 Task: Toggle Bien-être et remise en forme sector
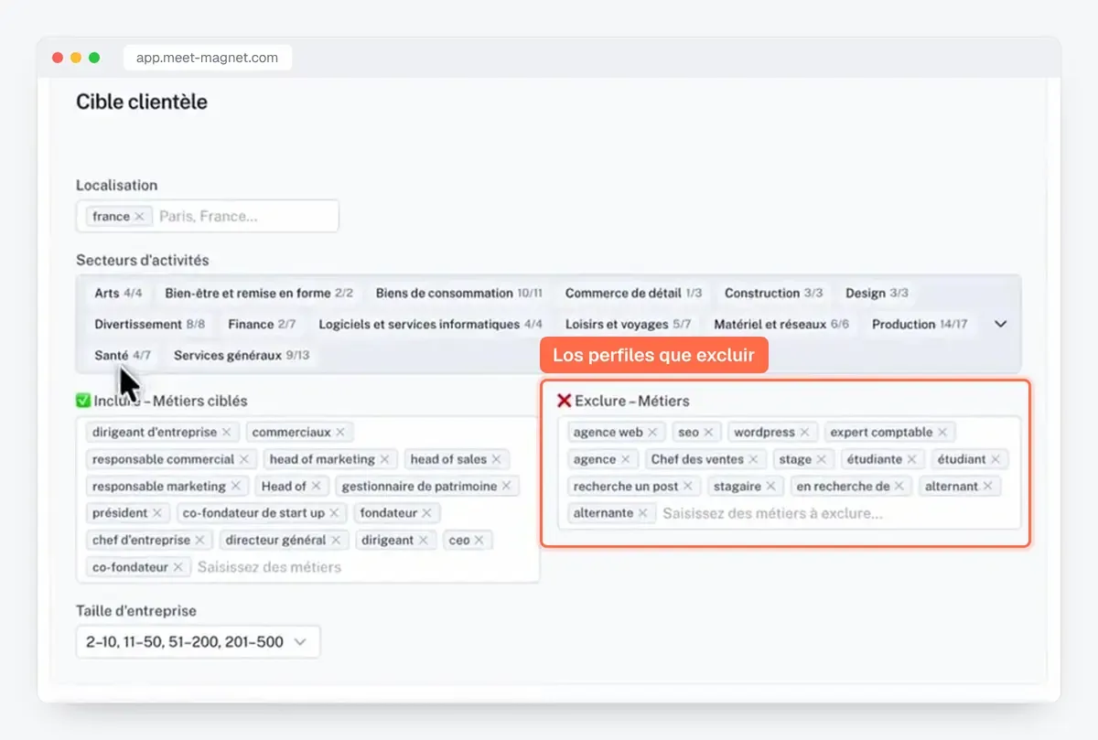tap(259, 294)
